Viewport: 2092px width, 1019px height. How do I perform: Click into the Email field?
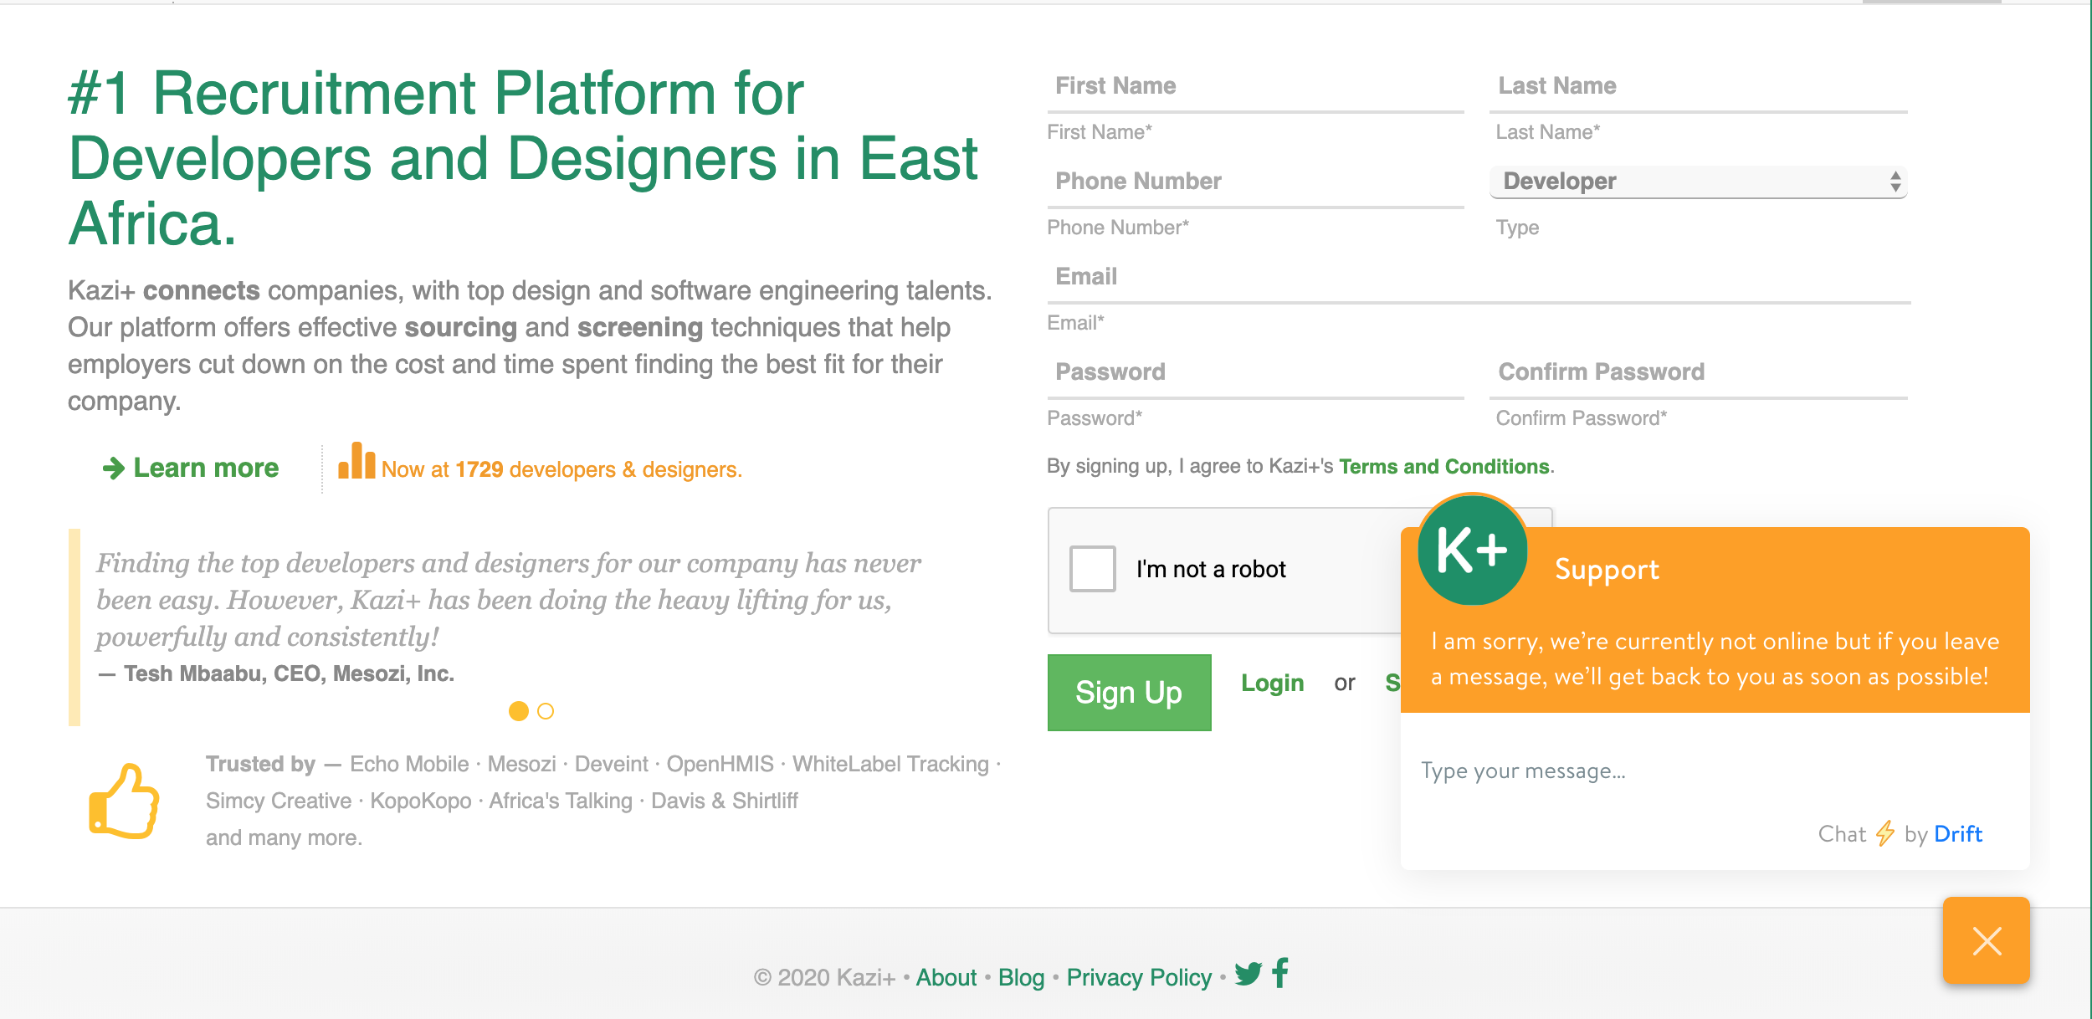coord(1479,277)
